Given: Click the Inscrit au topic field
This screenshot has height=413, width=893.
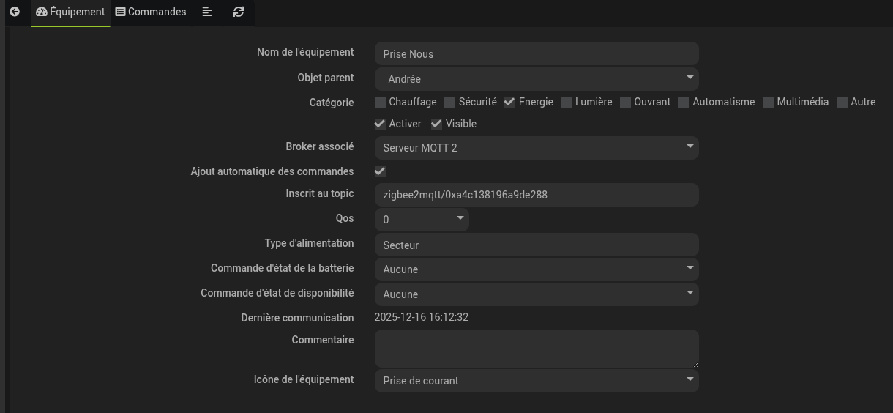Looking at the screenshot, I should point(537,195).
